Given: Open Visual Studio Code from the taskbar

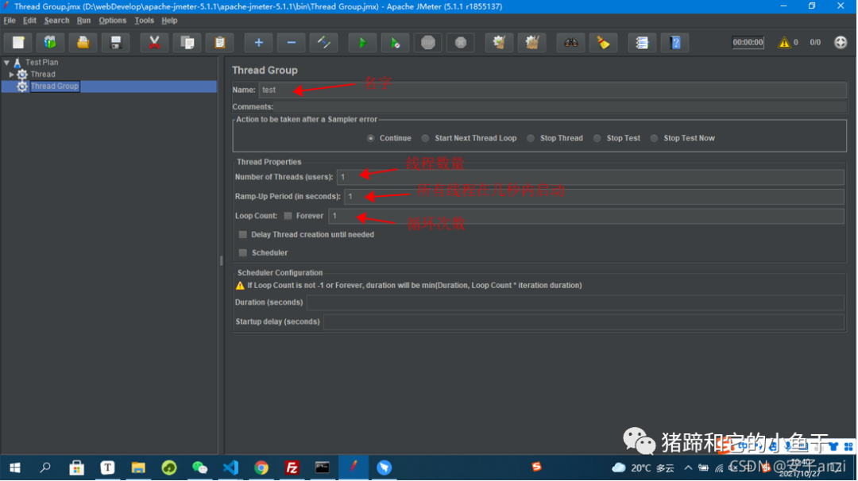Looking at the screenshot, I should (230, 468).
